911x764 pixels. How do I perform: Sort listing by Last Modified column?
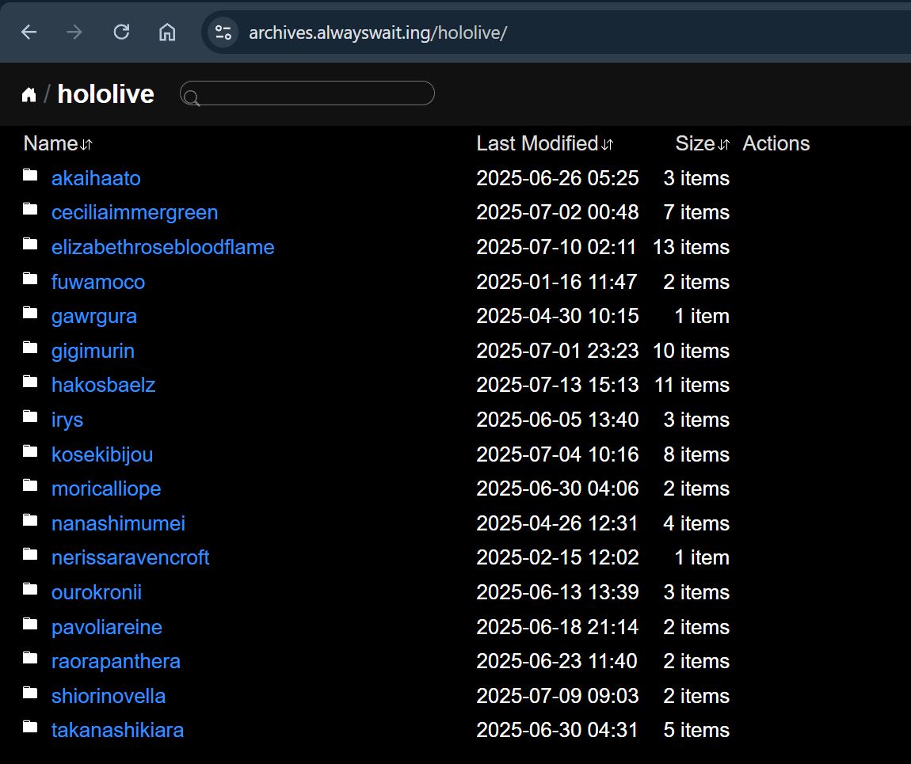point(545,143)
